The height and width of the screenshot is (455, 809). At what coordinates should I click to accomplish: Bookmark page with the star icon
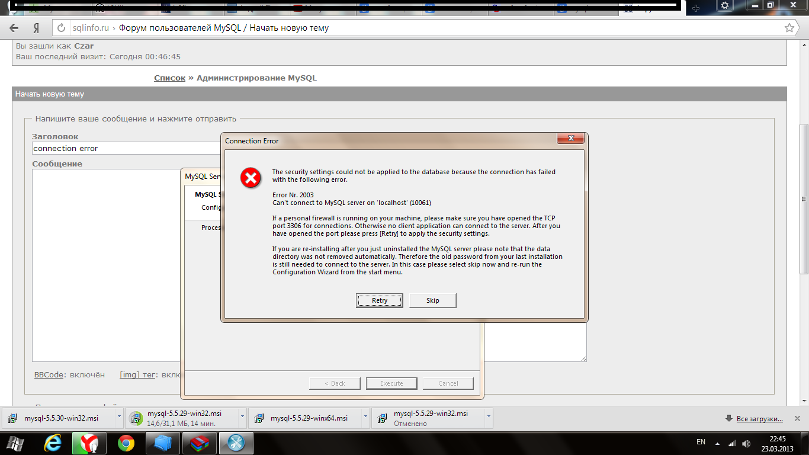(x=789, y=28)
